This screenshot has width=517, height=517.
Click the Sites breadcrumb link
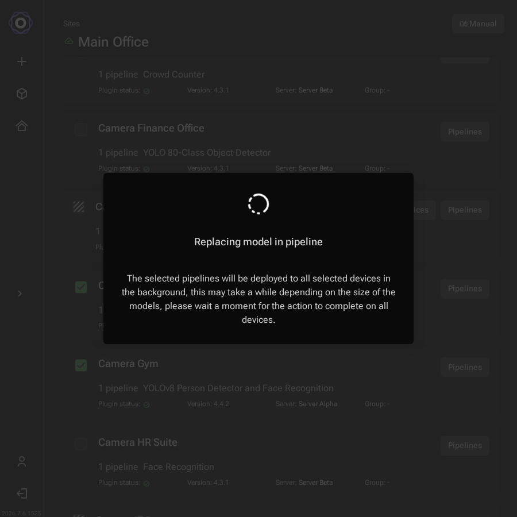click(71, 24)
